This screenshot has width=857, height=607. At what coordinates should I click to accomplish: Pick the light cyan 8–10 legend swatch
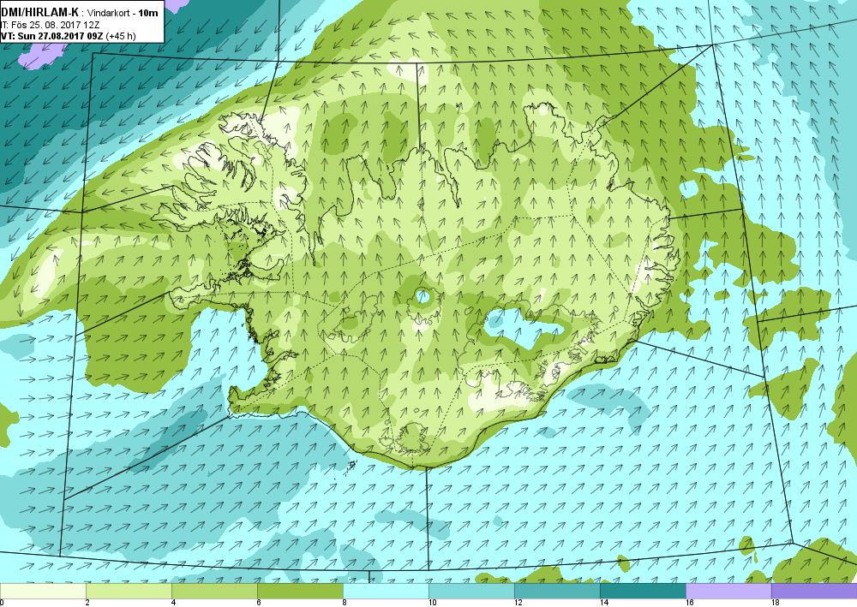coord(386,591)
